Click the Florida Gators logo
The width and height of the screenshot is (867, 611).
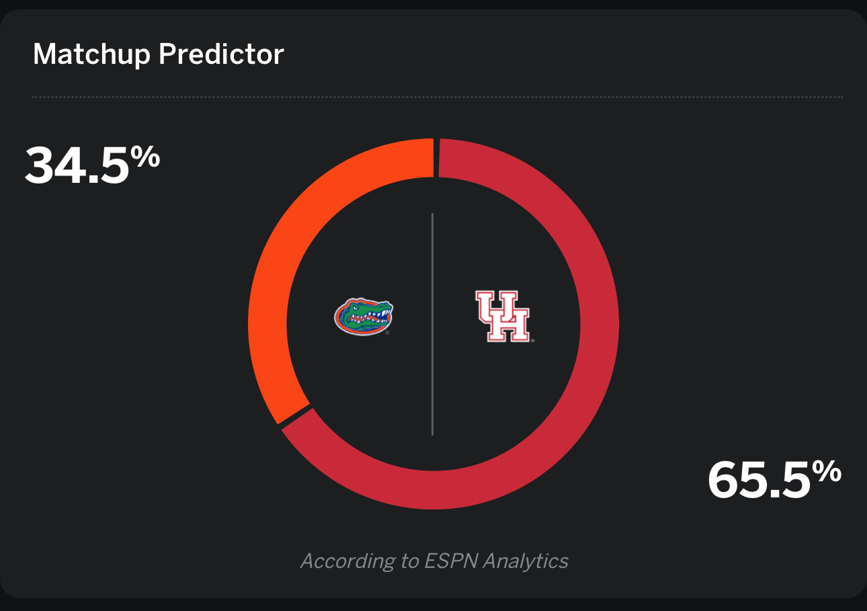coord(364,317)
